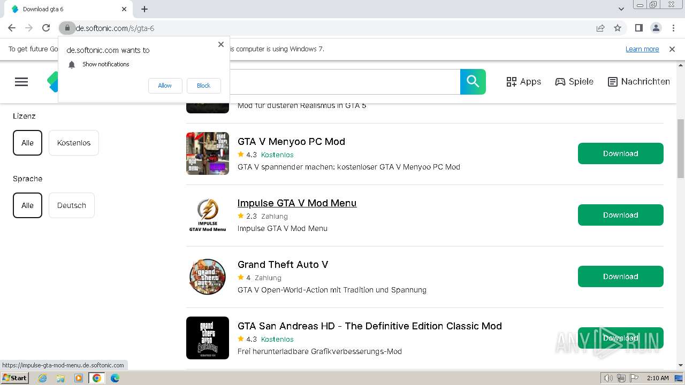Open the Chrome profile avatar menu

tap(656, 28)
